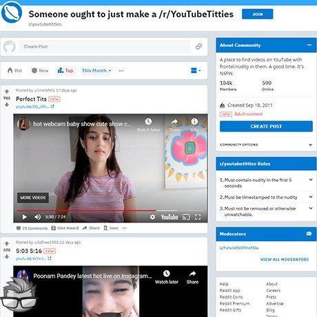
Task: Click the link icon beside Create Post
Action: (x=198, y=47)
